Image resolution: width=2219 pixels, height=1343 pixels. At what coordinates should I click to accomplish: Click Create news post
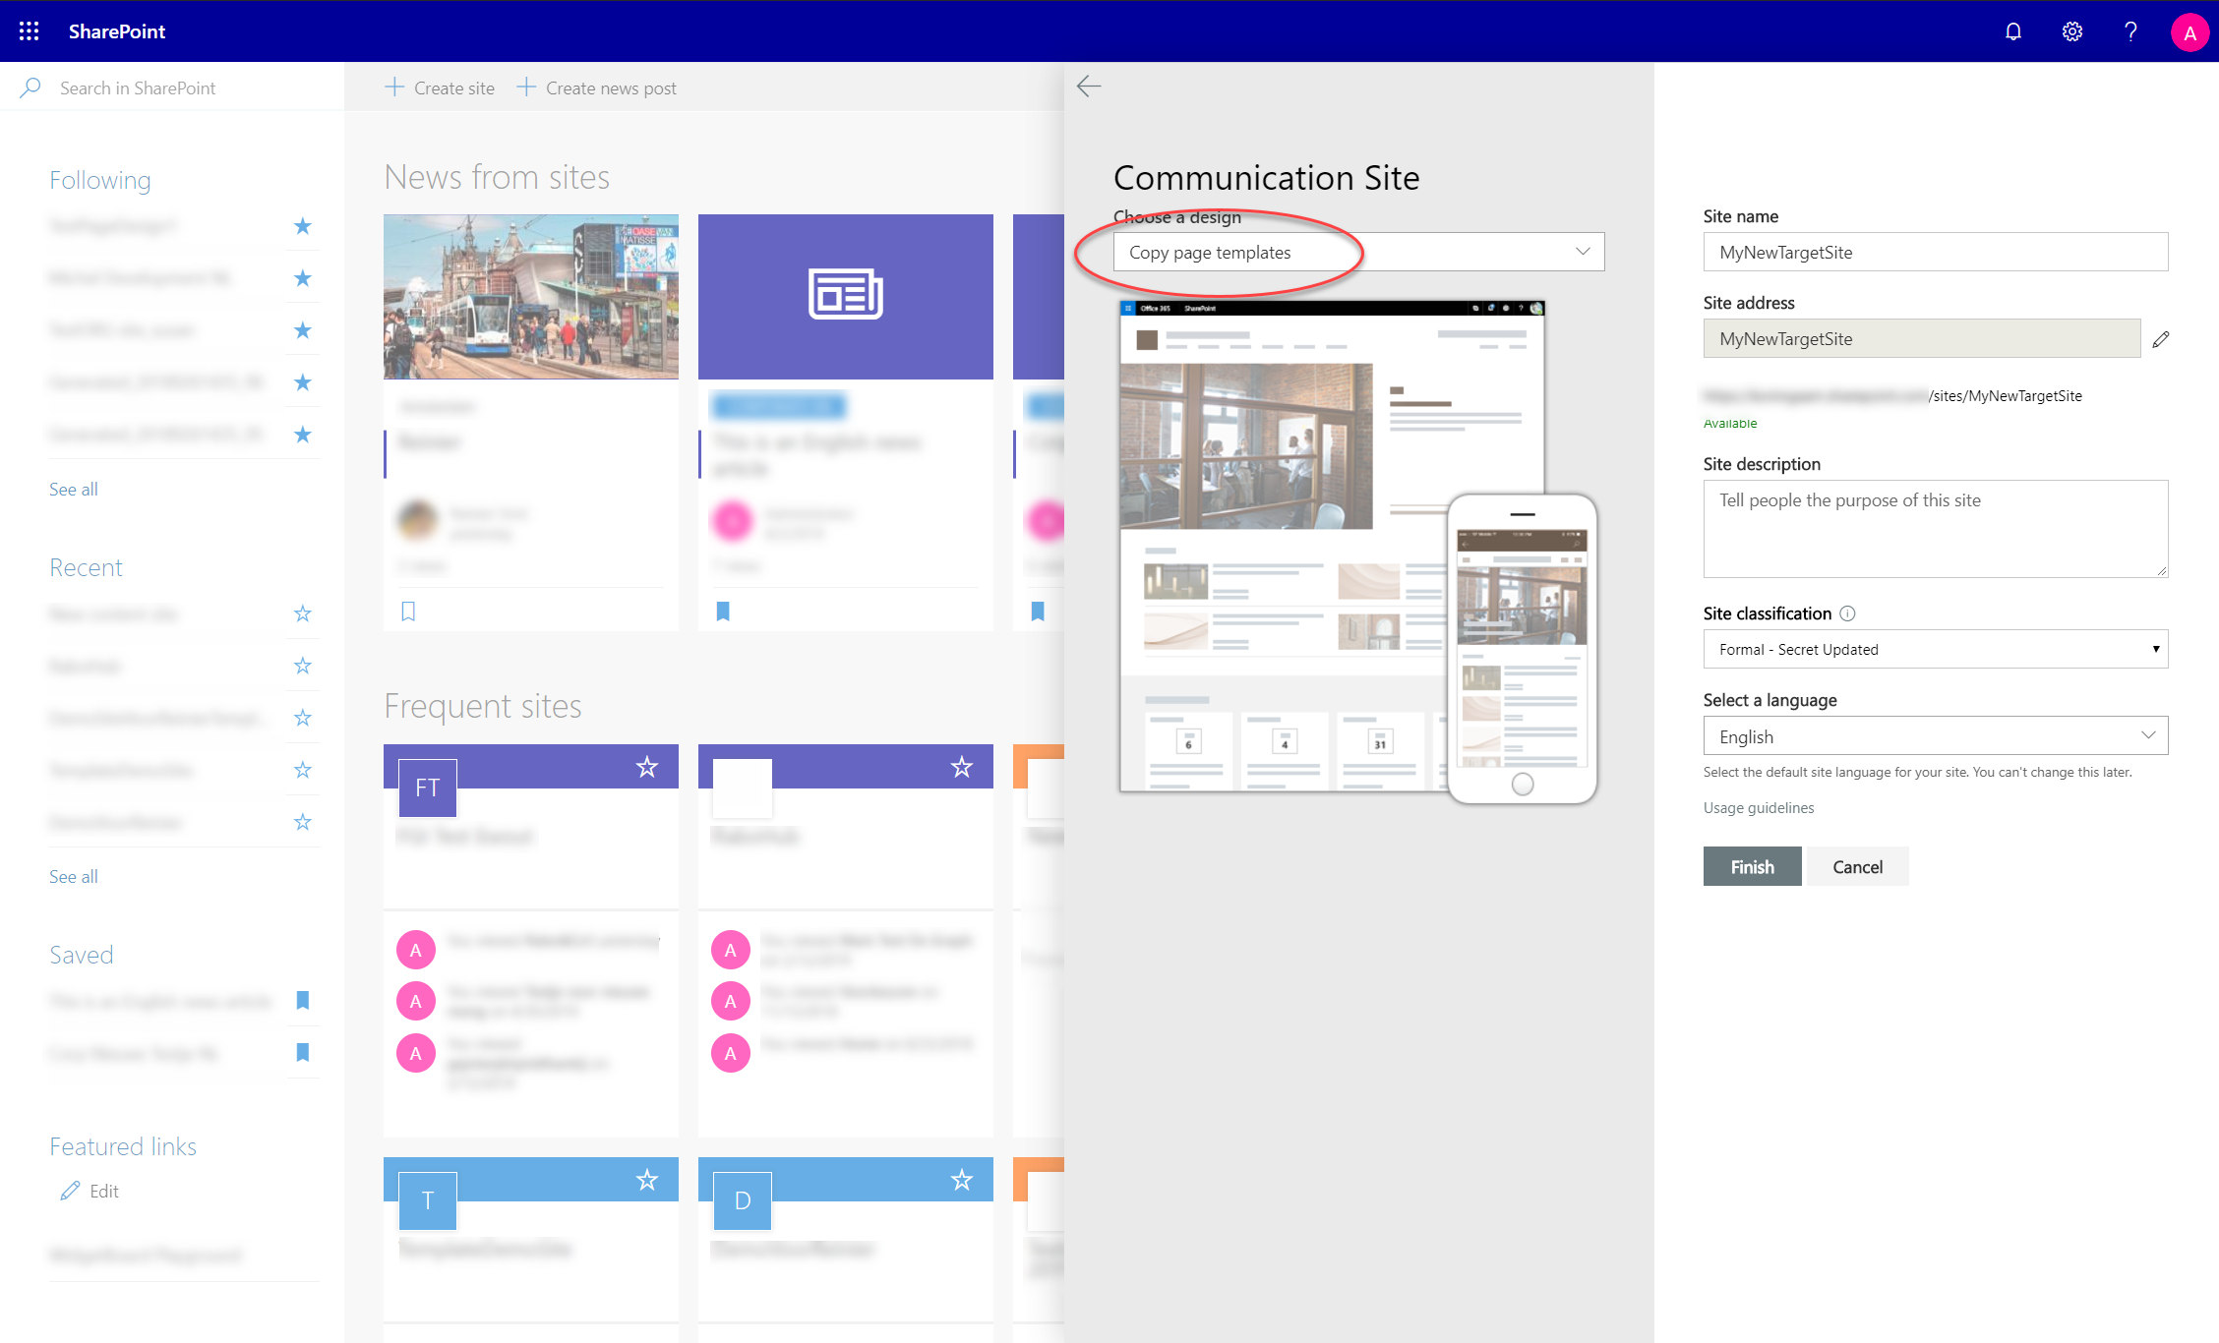point(597,88)
